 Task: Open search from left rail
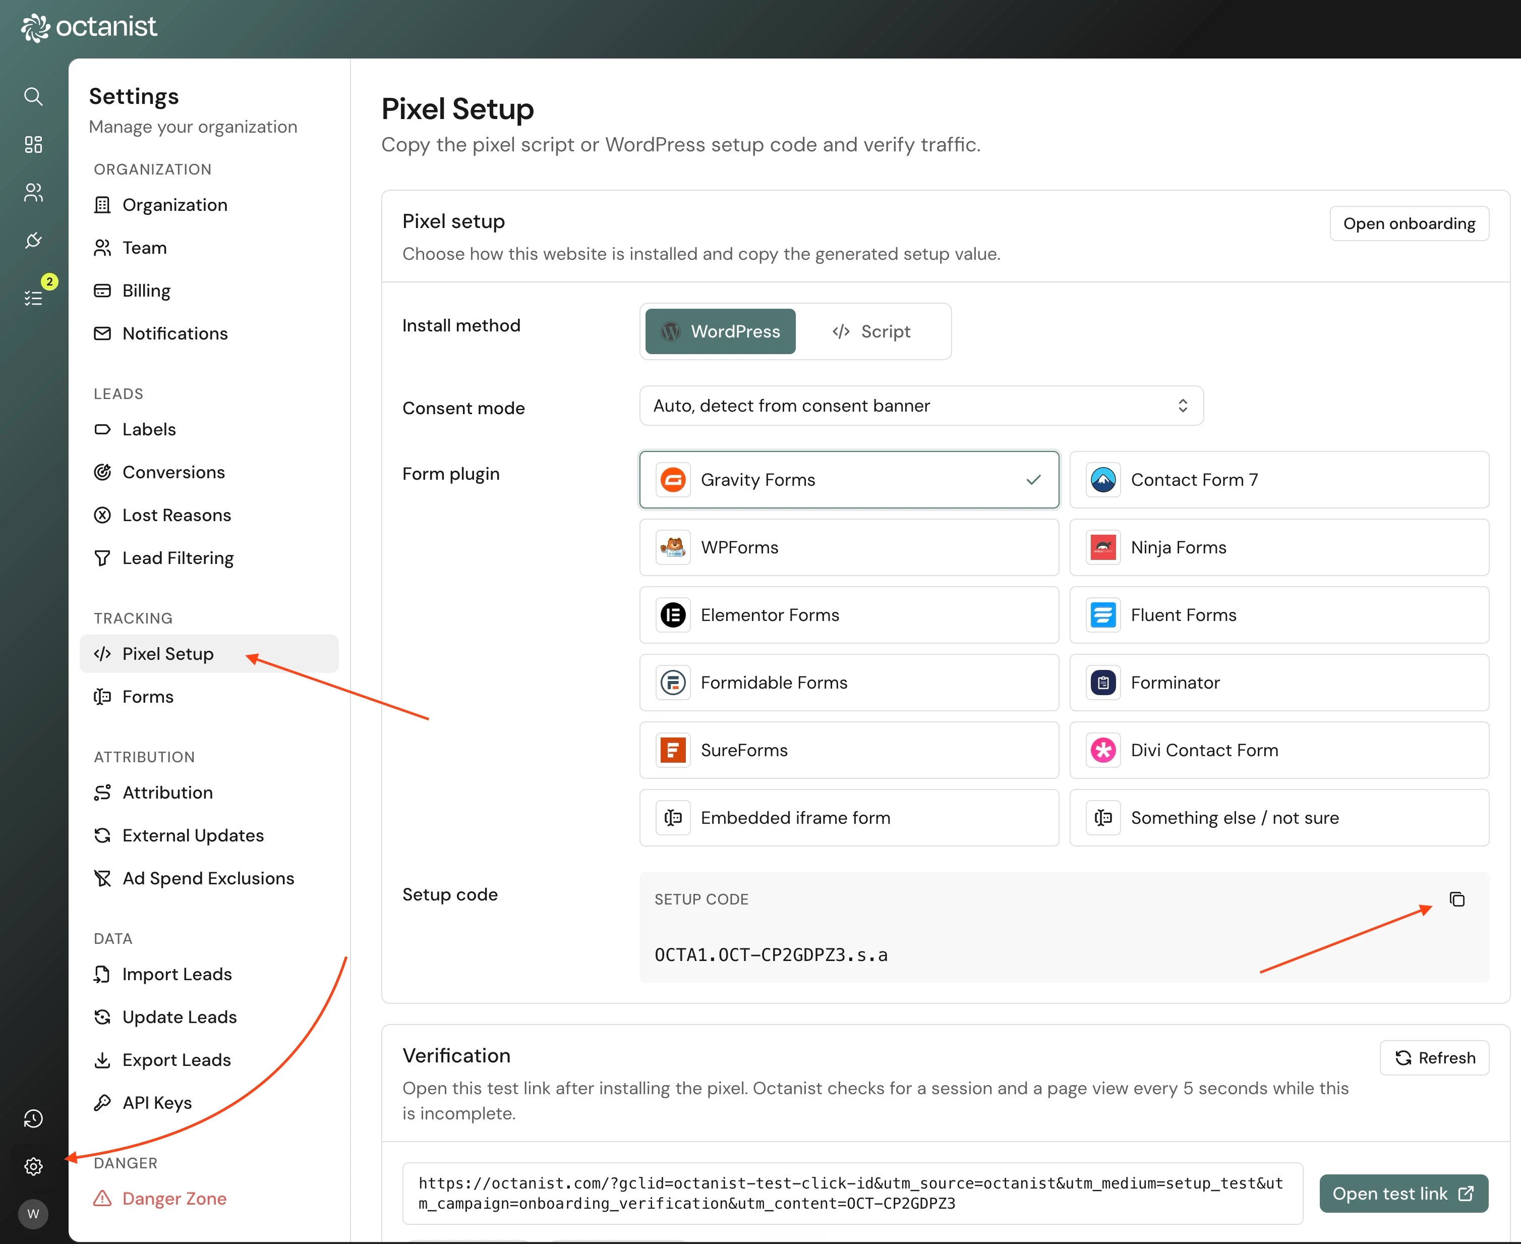[33, 96]
